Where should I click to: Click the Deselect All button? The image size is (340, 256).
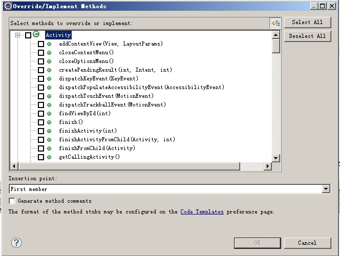(x=307, y=36)
